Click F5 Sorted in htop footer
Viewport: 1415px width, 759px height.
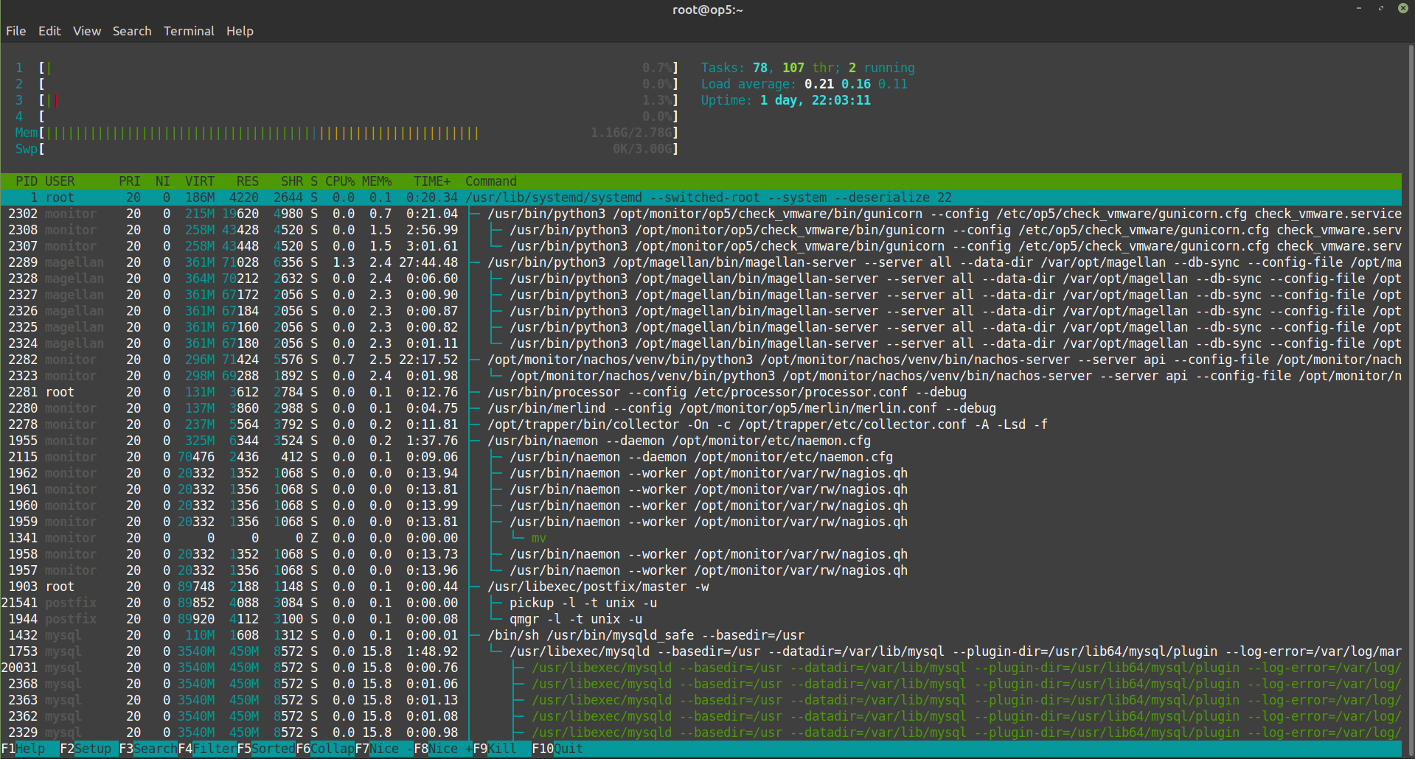[x=266, y=749]
